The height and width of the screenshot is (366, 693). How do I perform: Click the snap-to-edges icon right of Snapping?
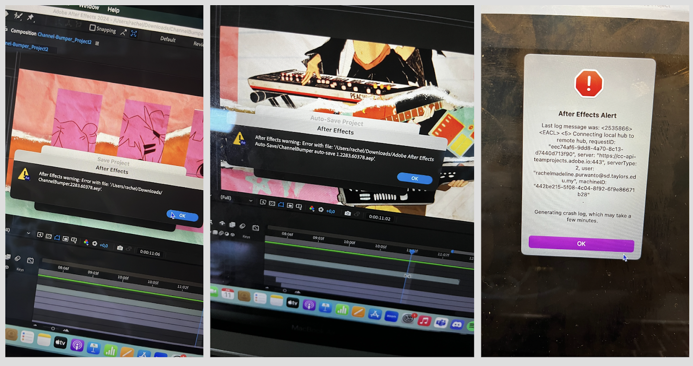[x=123, y=32]
